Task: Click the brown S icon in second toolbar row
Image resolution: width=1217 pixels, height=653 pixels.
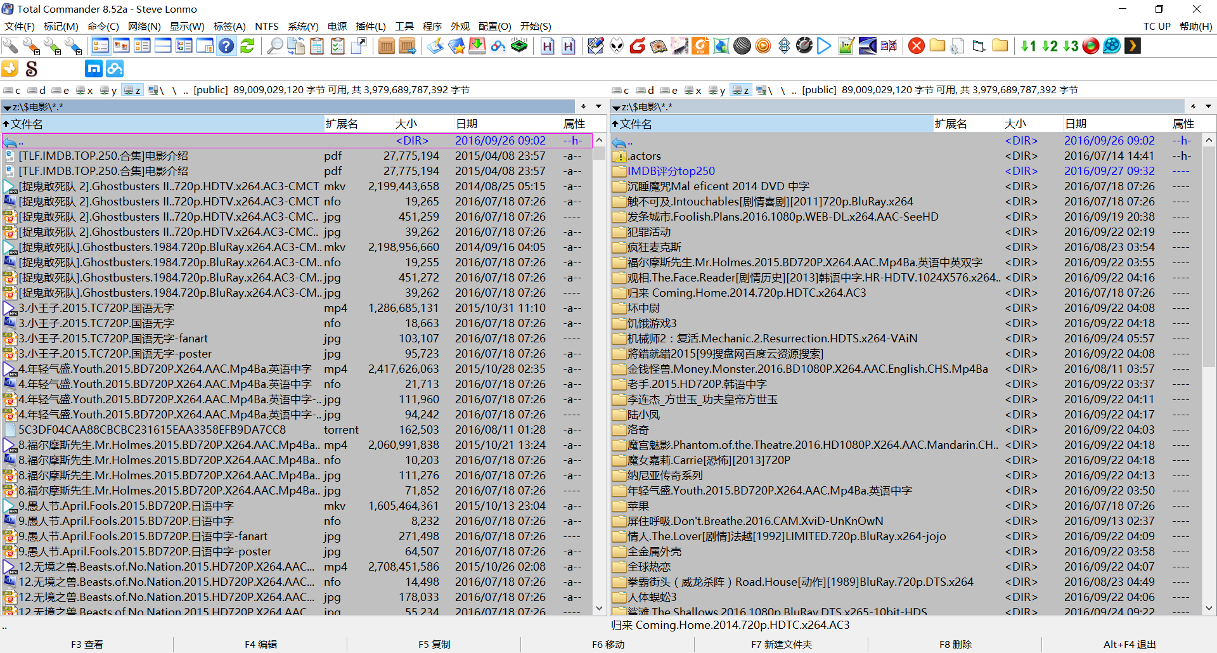Action: pyautogui.click(x=31, y=68)
